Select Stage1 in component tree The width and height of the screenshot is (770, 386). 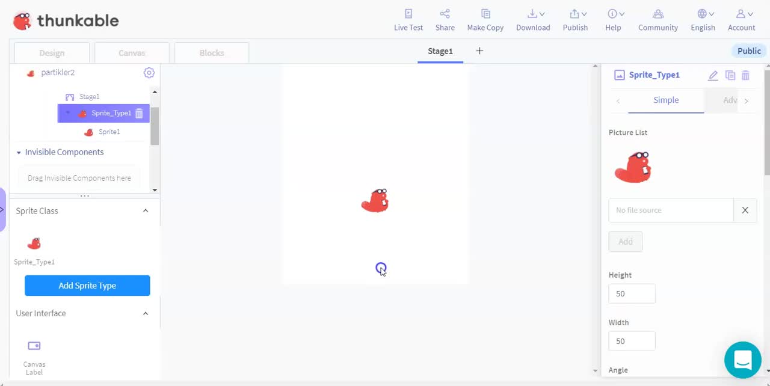point(89,97)
